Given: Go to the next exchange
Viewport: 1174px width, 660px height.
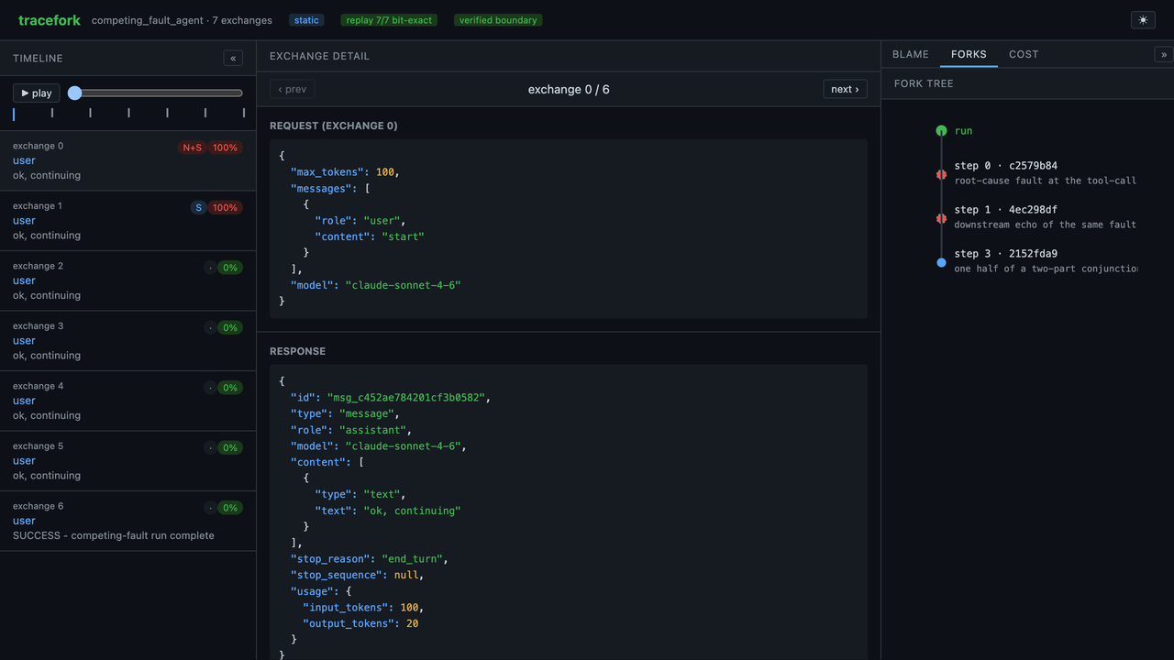Looking at the screenshot, I should pos(845,89).
